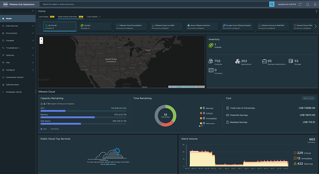
Task: Expand the Environment menu chevron
Action: pos(33,33)
